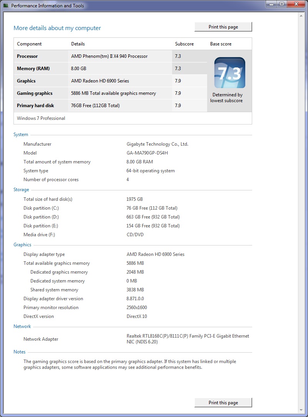Click 154 GB Free (932 GB Total) value
The width and height of the screenshot is (308, 417).
click(153, 226)
